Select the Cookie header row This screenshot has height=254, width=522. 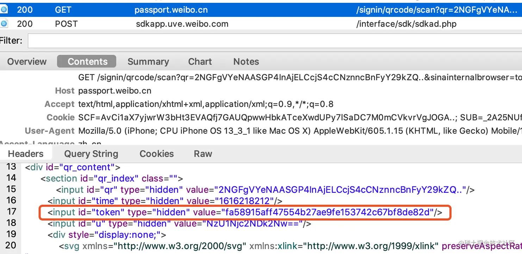tap(247, 118)
